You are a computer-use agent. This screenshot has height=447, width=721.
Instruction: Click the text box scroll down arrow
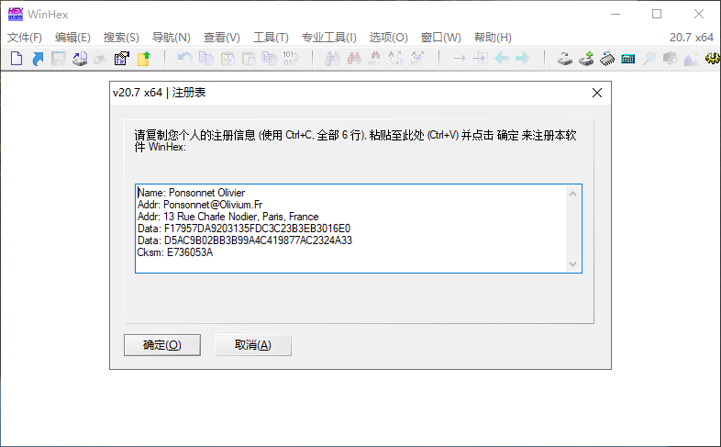pyautogui.click(x=573, y=264)
